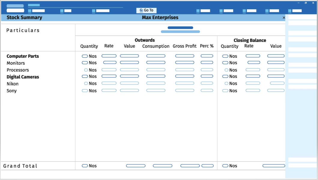Click the Consumption column header
318x180 pixels.
[x=156, y=46]
